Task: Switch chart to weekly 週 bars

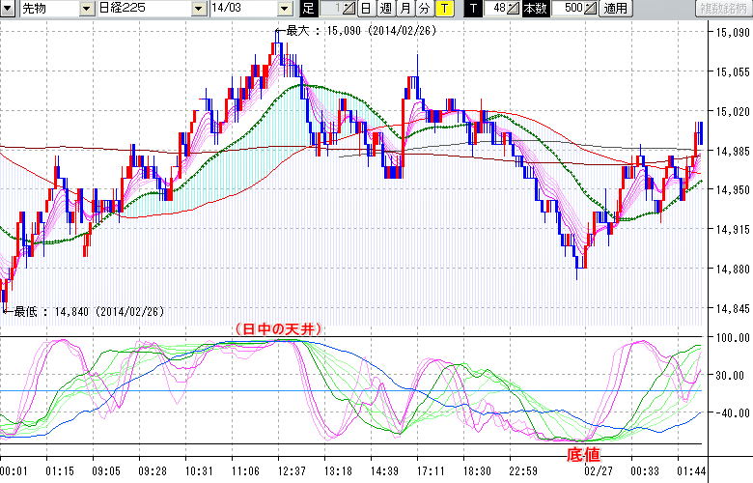Action: pyautogui.click(x=385, y=9)
